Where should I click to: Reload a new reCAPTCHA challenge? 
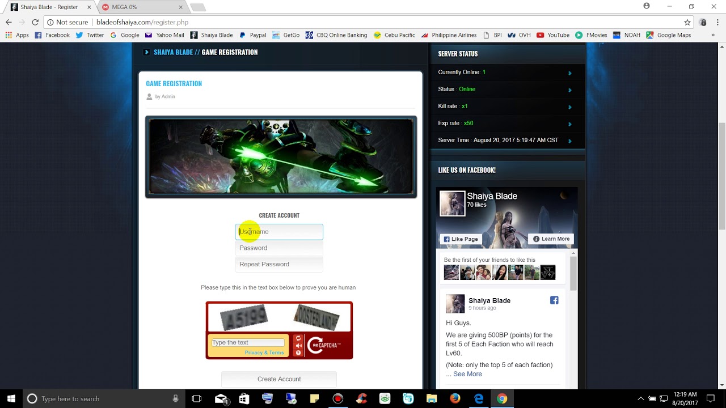coord(298,338)
